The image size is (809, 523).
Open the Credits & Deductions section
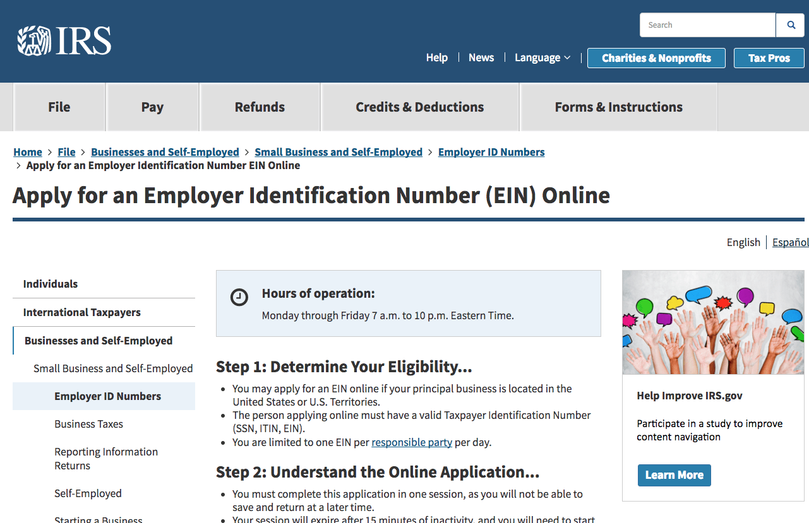pos(419,107)
